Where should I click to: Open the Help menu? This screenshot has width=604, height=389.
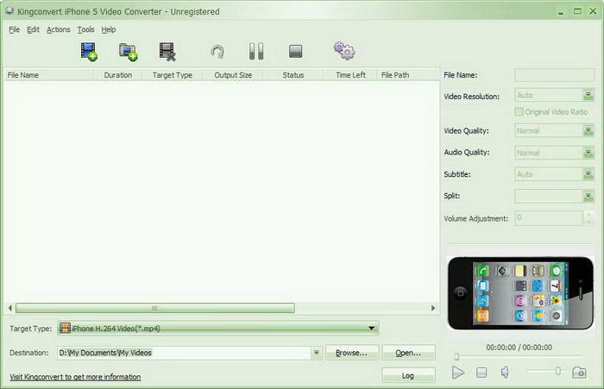109,29
